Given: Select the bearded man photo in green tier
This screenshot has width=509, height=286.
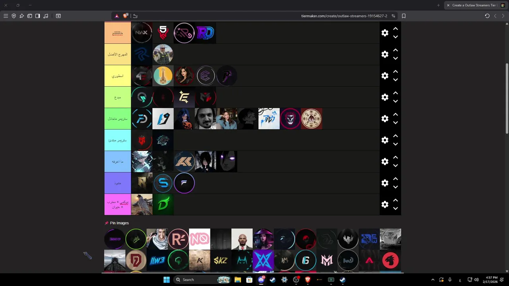Looking at the screenshot, I should point(205,119).
